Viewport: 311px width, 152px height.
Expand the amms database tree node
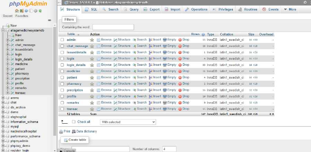3,98
